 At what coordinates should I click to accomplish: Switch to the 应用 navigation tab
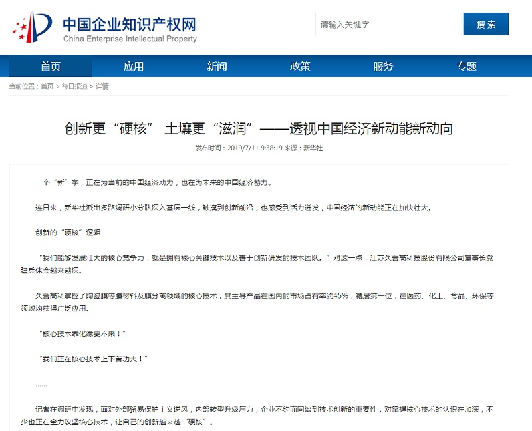tap(134, 66)
